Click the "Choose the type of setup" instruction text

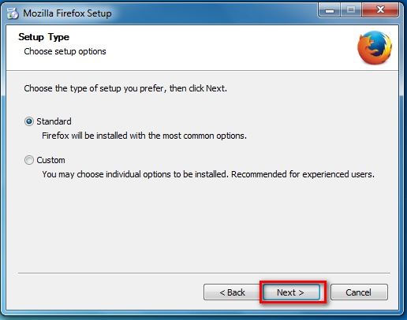[125, 88]
